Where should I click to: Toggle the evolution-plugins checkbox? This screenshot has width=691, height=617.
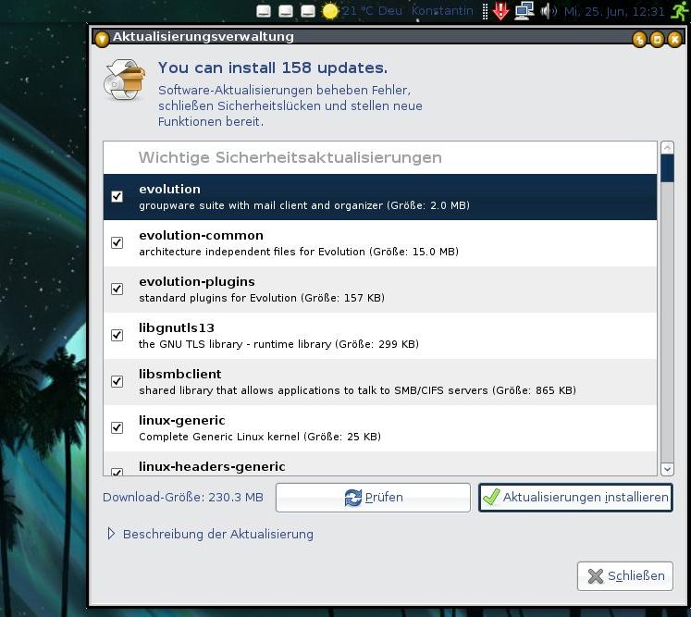(x=117, y=289)
